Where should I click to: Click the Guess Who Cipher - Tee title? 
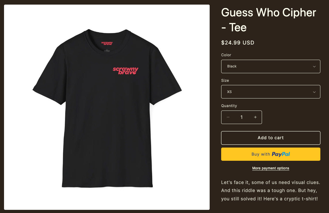click(x=269, y=20)
